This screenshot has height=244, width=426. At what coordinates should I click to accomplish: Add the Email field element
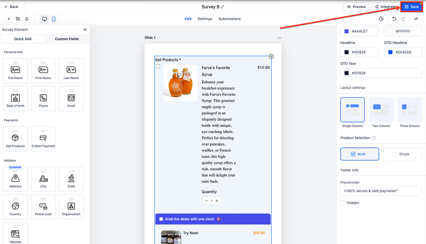click(71, 99)
